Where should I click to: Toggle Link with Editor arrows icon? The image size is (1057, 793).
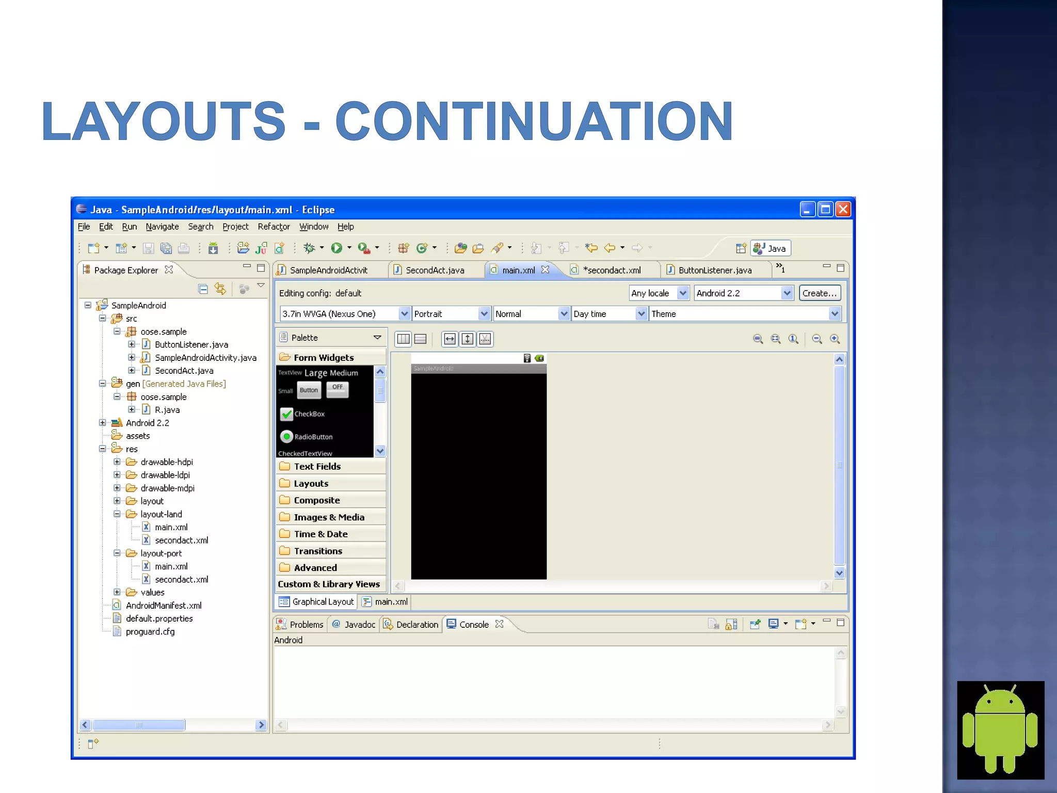[x=220, y=289]
